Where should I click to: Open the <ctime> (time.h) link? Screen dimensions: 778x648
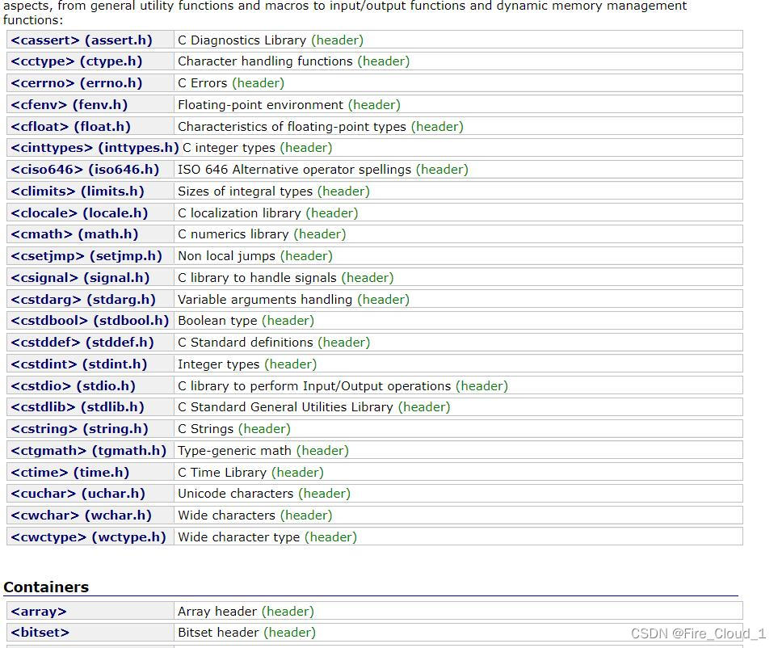(x=70, y=472)
